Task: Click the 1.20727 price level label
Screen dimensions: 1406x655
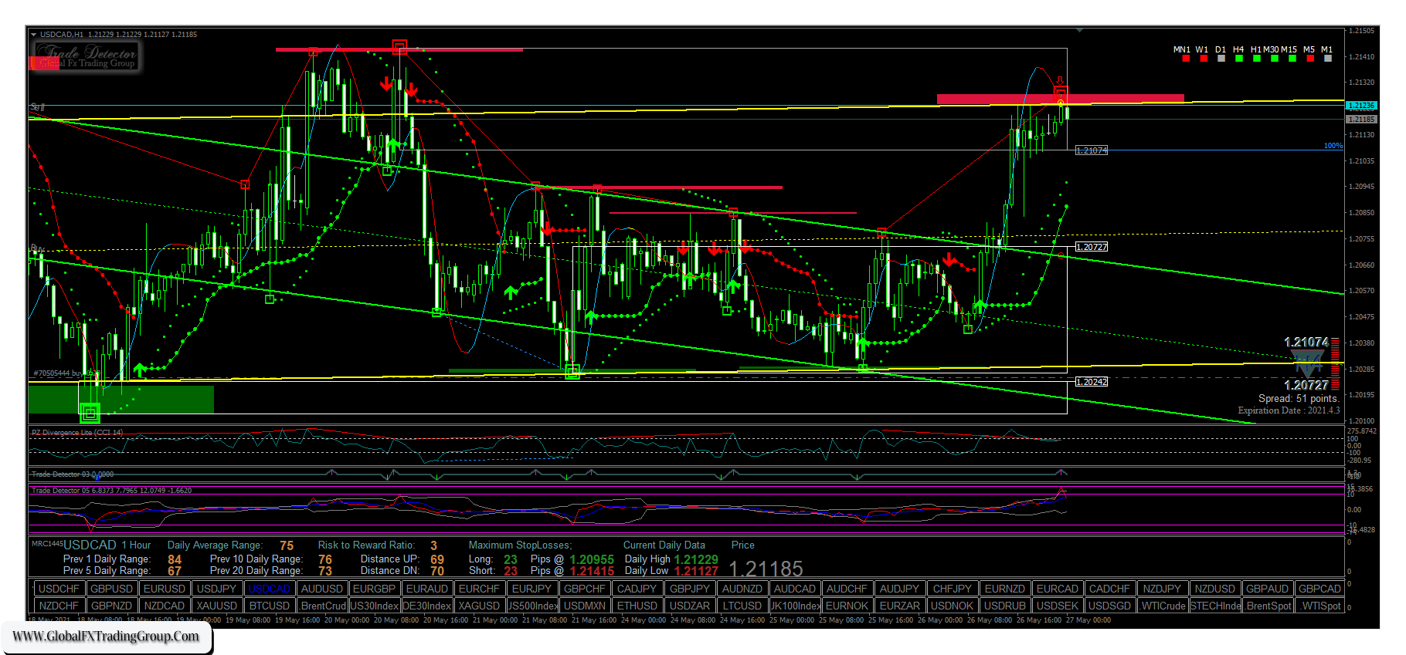Action: point(1092,247)
